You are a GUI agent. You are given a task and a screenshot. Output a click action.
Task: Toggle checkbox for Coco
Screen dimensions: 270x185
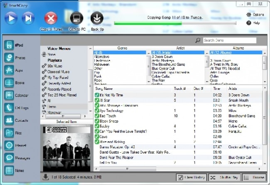tap(97, 137)
